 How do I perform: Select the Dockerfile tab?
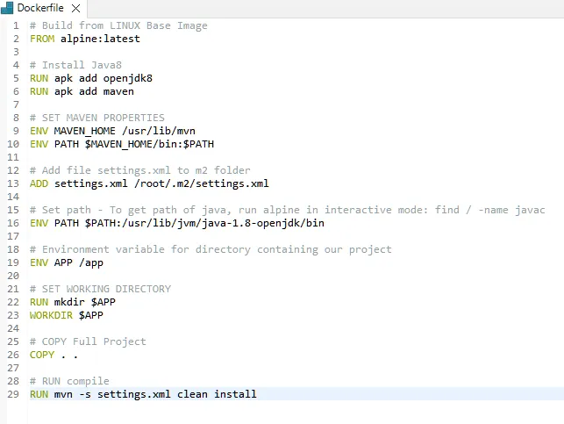[x=43, y=8]
